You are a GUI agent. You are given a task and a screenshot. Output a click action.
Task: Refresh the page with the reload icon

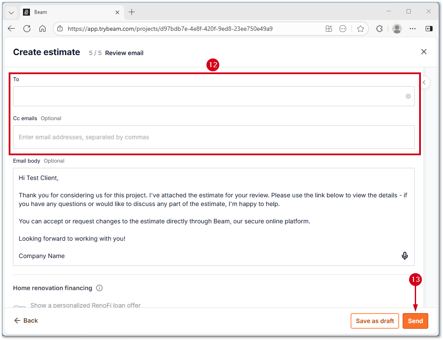click(x=27, y=28)
